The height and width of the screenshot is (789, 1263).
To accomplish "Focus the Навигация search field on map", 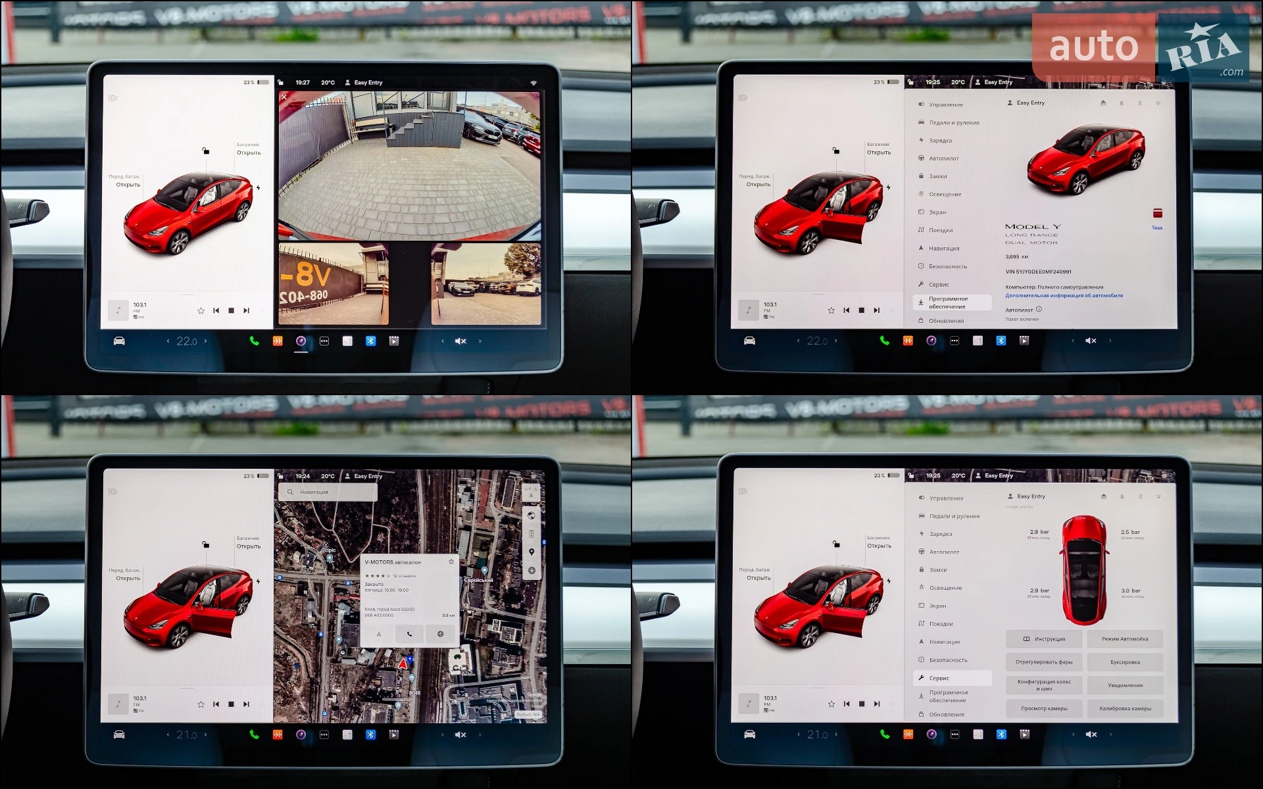I will point(328,492).
